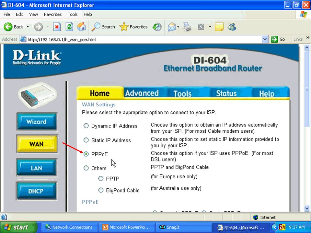The width and height of the screenshot is (311, 233).
Task: Expand hidden system tray icons arrow
Action: (x=274, y=227)
